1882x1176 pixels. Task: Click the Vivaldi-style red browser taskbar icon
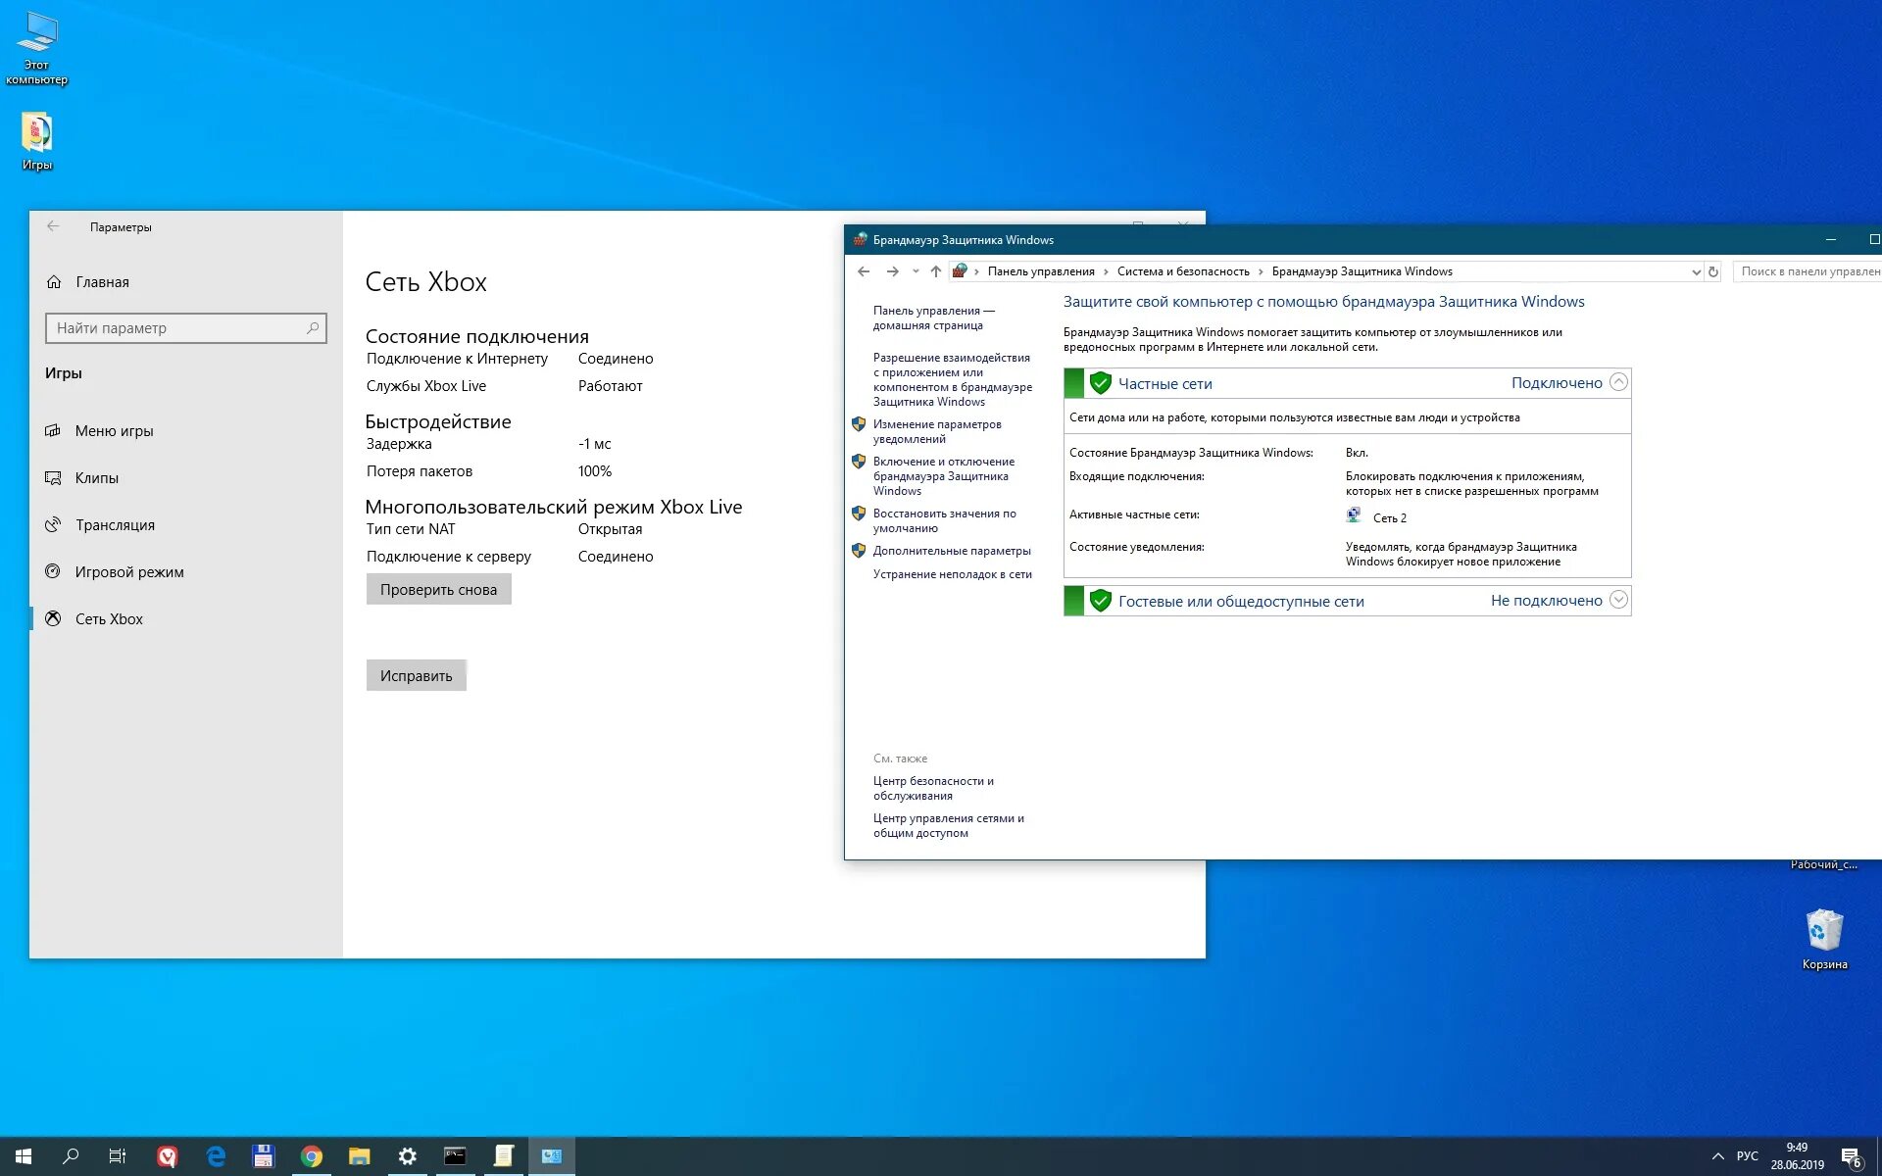click(x=168, y=1156)
